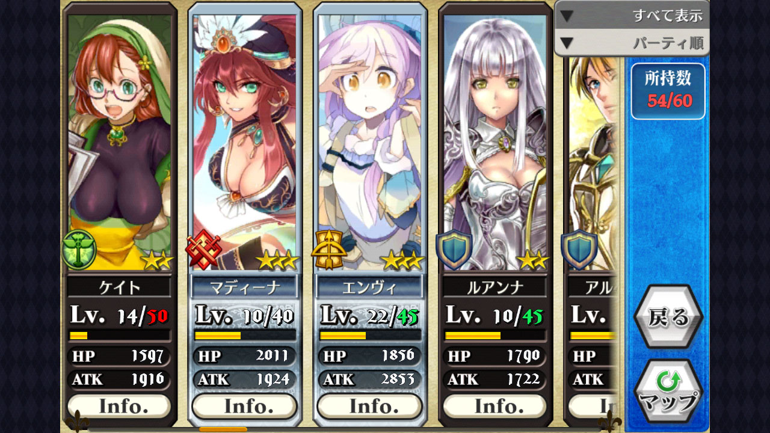The width and height of the screenshot is (770, 433).
Task: Click the blue shield icon on the partially hidden アル card
Action: pos(579,248)
